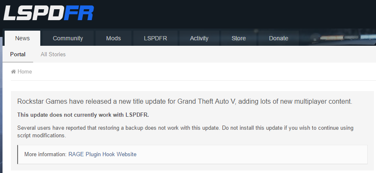The width and height of the screenshot is (376, 173).
Task: Open the Community menu
Action: 68,38
